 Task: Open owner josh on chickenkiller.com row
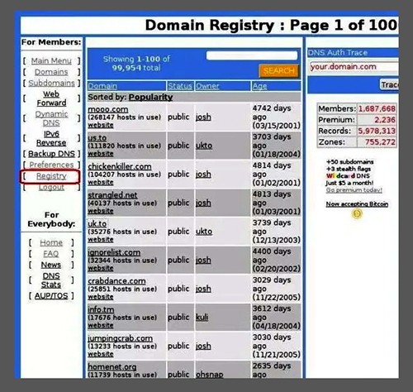coord(203,174)
